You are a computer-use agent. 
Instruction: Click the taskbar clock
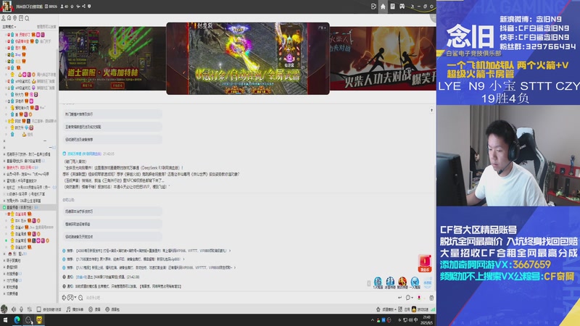point(427,320)
